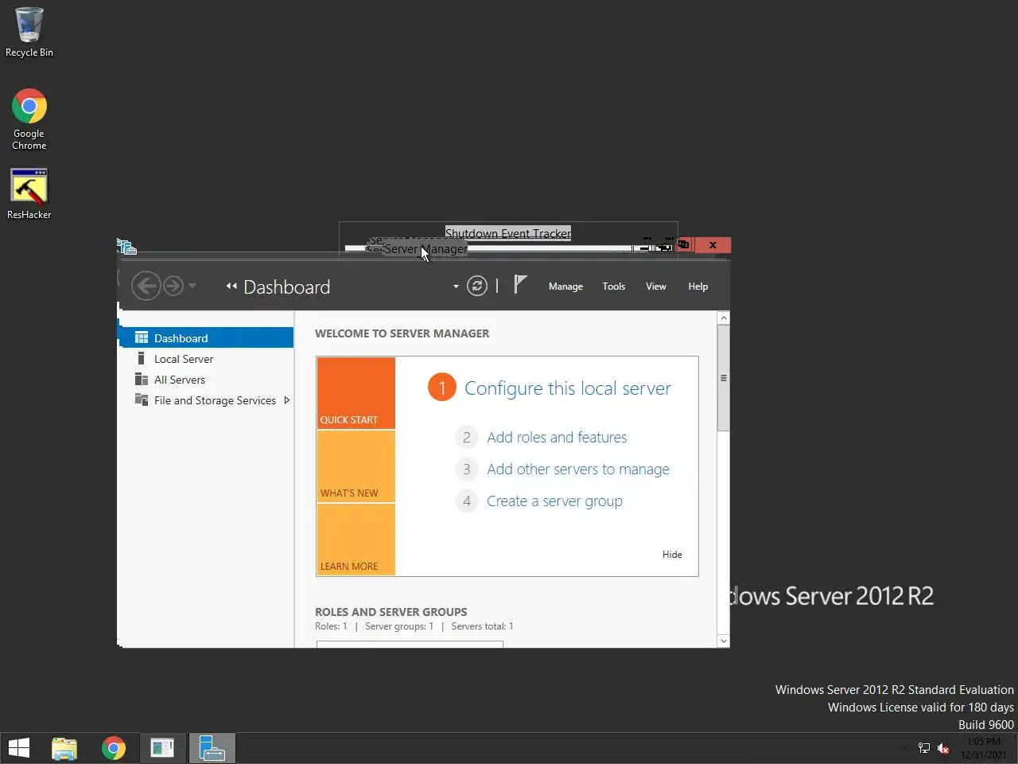Launch Chrome from the taskbar

coord(114,748)
